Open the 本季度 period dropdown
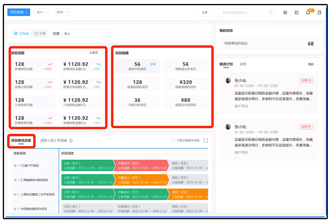Screen dimensions: 331x222 [x=96, y=53]
